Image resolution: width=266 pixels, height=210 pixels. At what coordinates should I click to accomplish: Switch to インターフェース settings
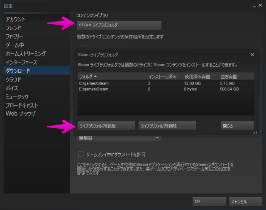click(22, 62)
